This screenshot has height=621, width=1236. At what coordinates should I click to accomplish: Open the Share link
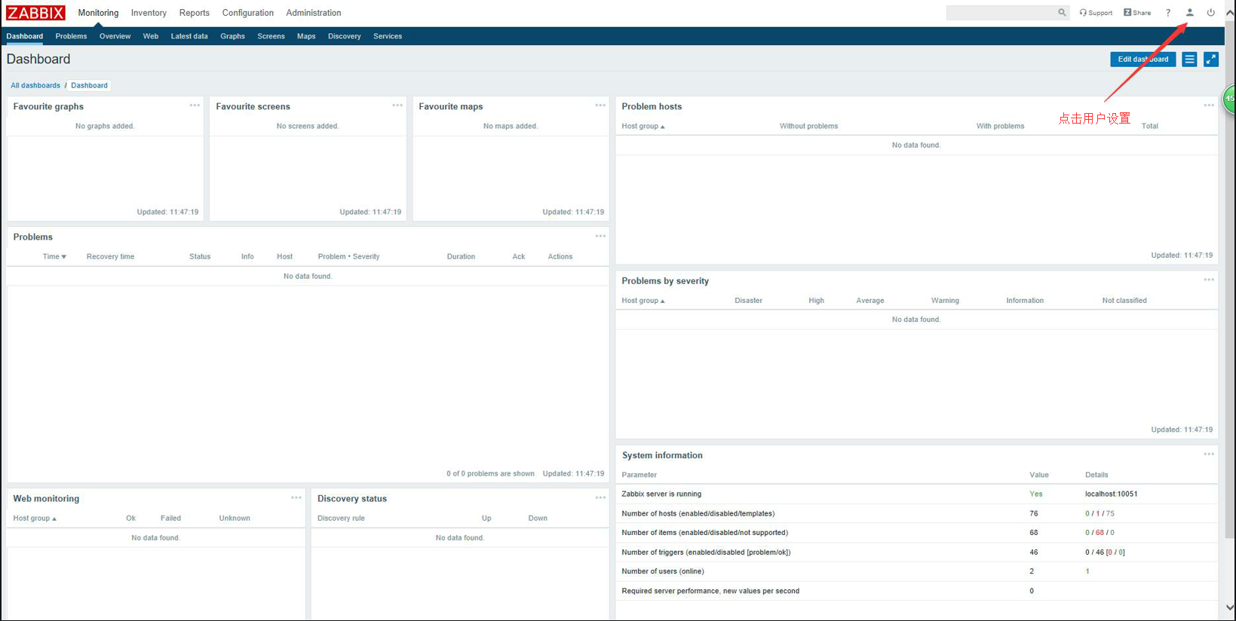coord(1137,13)
